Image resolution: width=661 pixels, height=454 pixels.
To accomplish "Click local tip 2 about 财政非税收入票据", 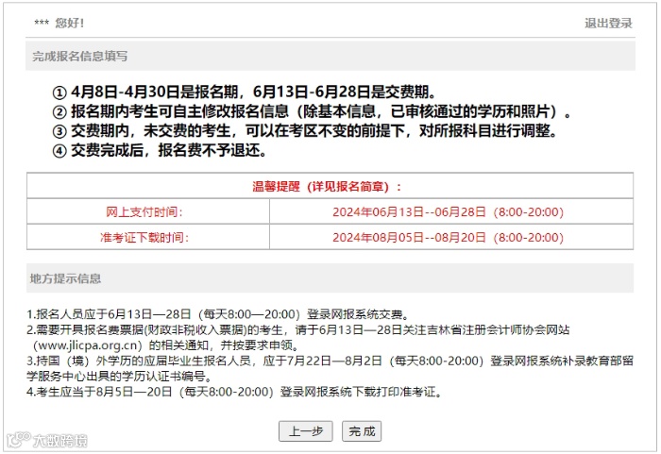I will coord(298,337).
